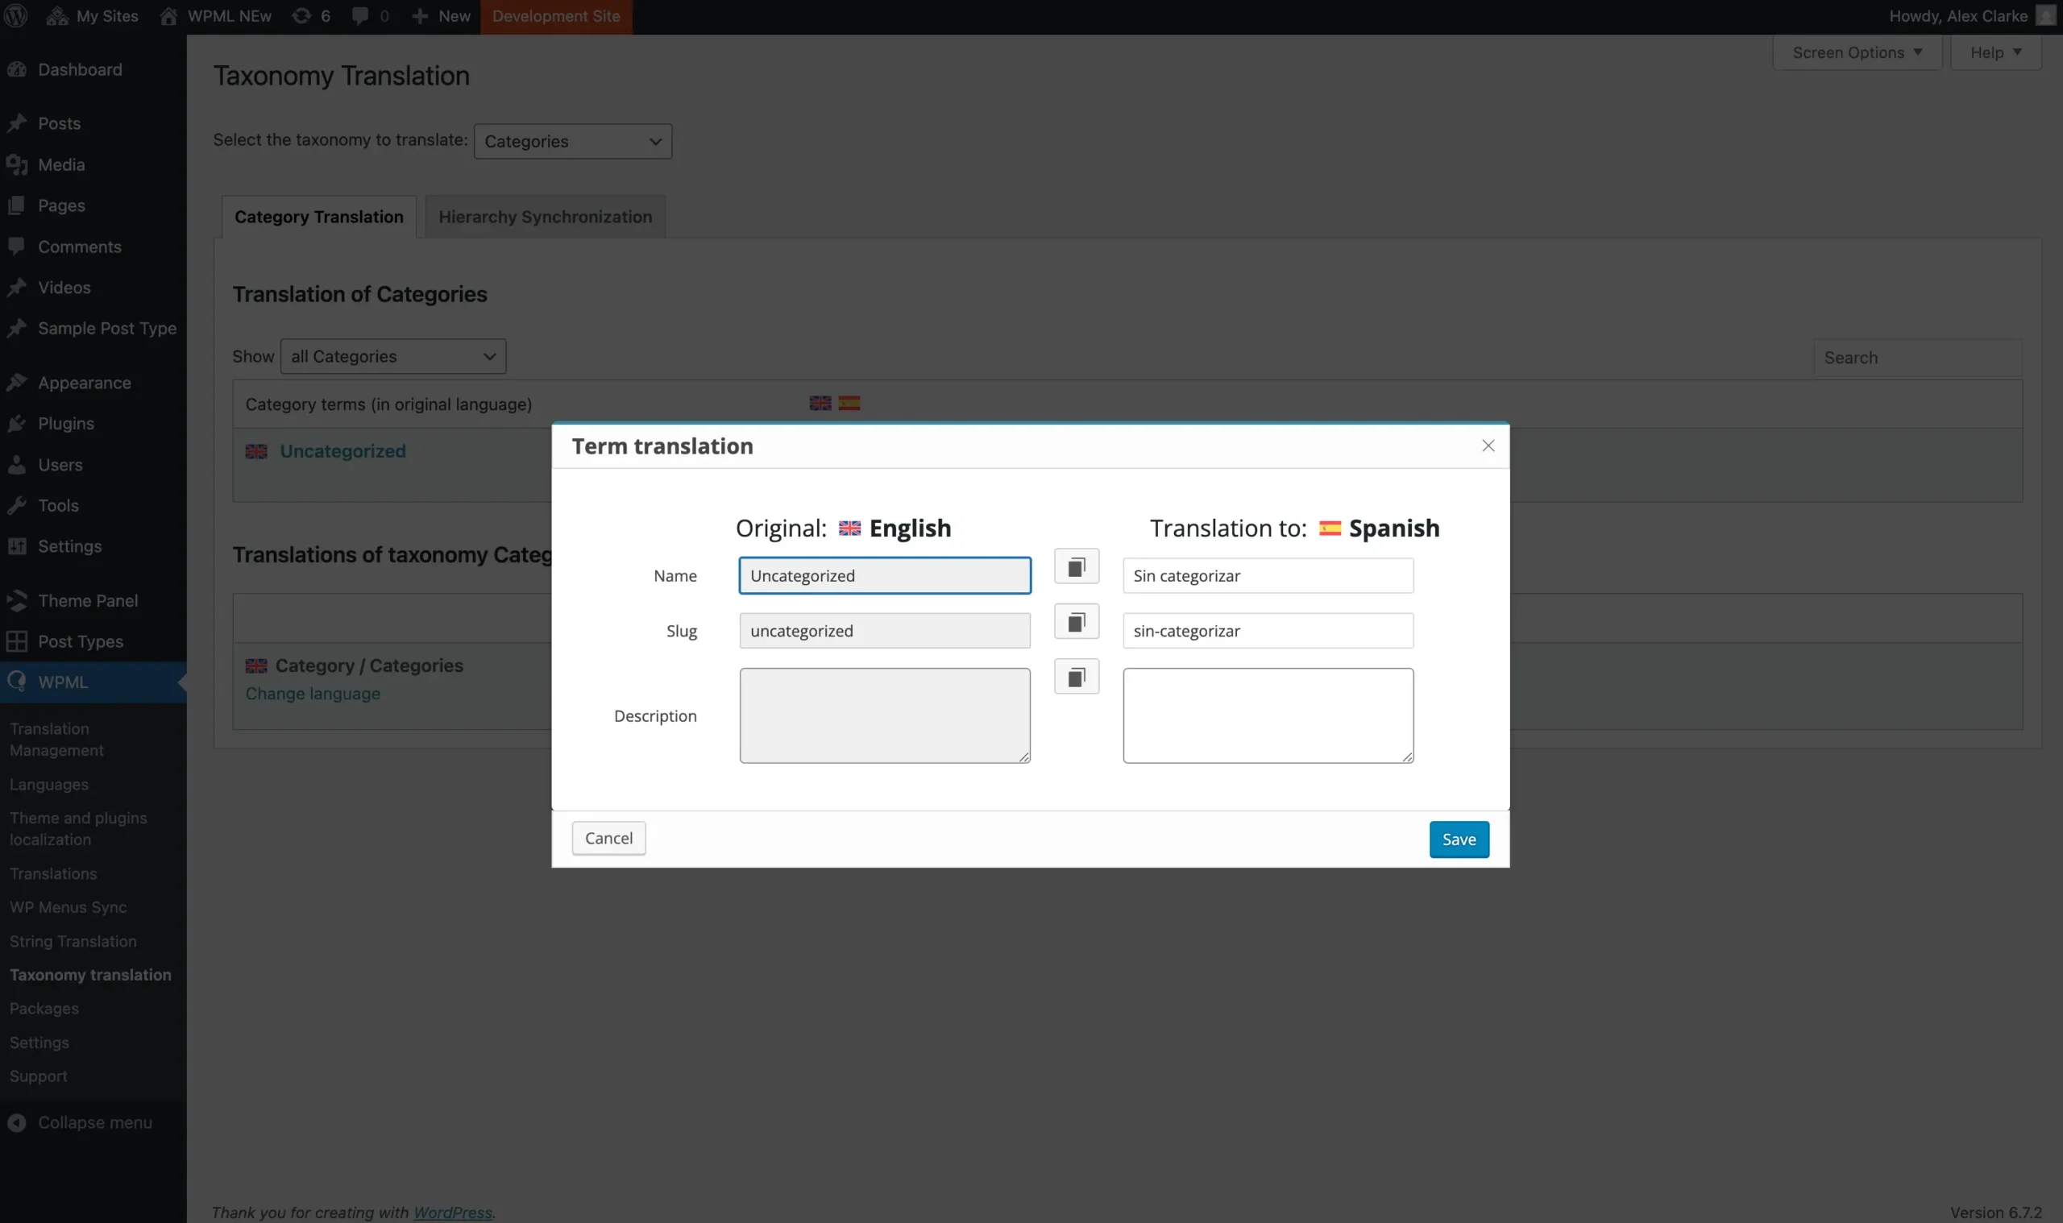Open the comments bubble in admin bar
The height and width of the screenshot is (1223, 2063).
pos(370,16)
